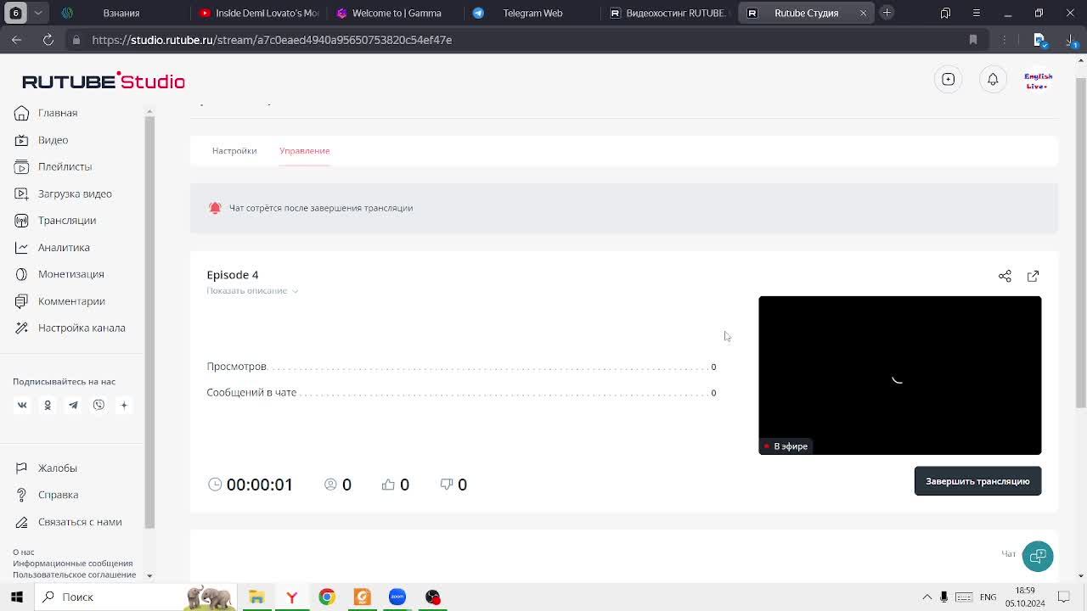Open Windows Start menu
This screenshot has width=1087, height=611.
click(x=17, y=597)
